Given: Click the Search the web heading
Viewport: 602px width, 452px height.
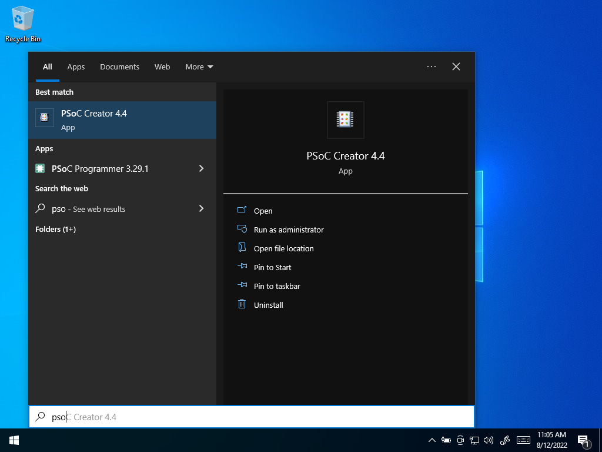Looking at the screenshot, I should point(61,188).
